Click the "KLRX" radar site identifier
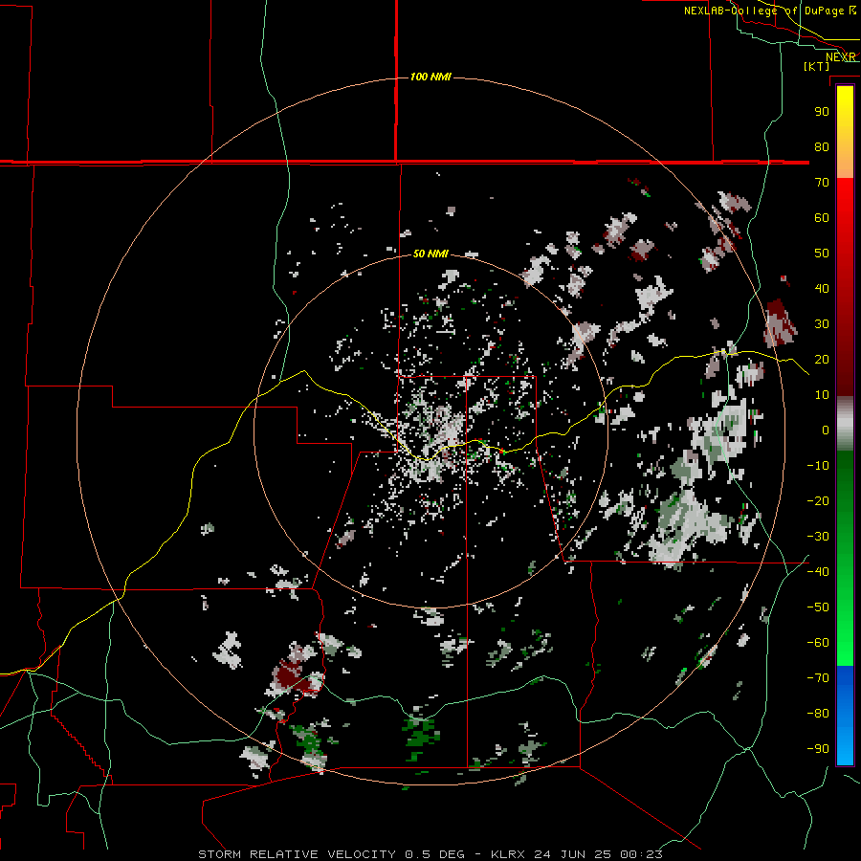This screenshot has width=861, height=861. (x=509, y=854)
